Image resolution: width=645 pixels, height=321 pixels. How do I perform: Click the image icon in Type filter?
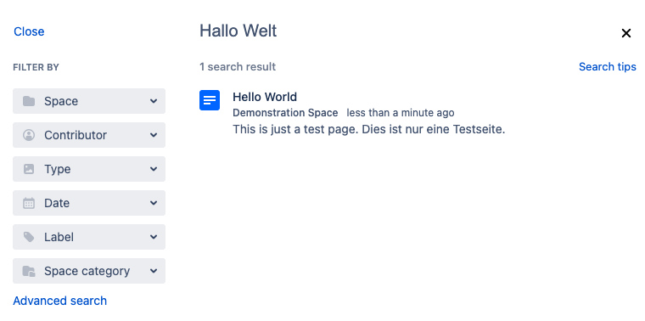(29, 169)
